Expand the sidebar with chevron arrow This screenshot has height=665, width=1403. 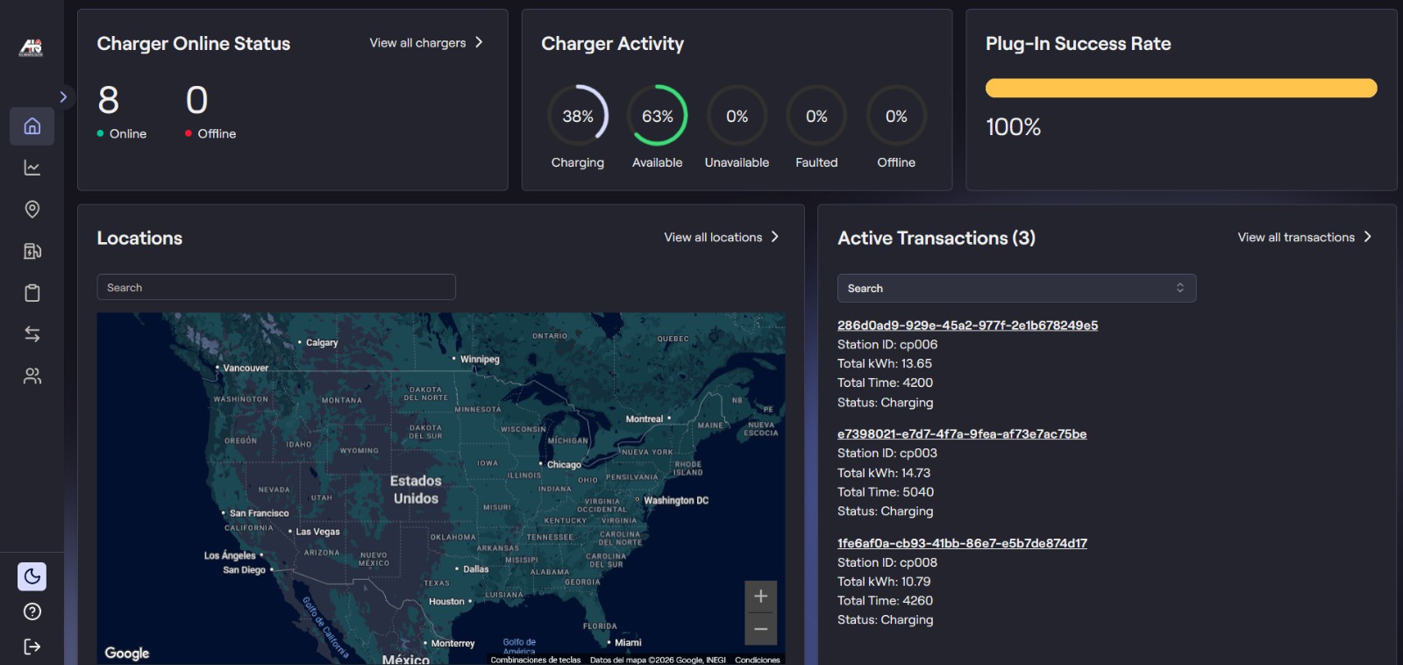(63, 97)
